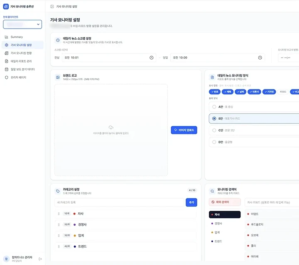Toggle the sidebar panel icon in header

[x=52, y=7]
